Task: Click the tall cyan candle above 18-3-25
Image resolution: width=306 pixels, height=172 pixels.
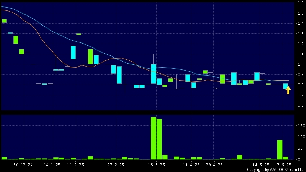Action: 153,74
